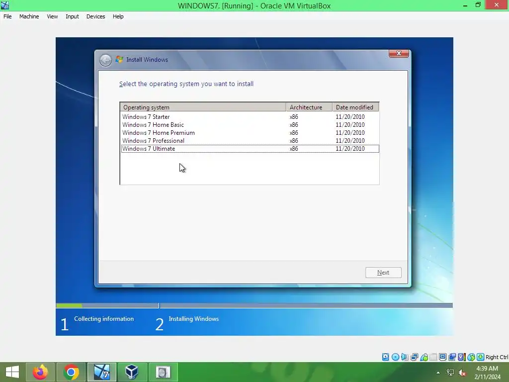Click the recording status icon
509x382 pixels.
[452, 357]
